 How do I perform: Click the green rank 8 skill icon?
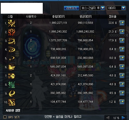click(x=12, y=85)
